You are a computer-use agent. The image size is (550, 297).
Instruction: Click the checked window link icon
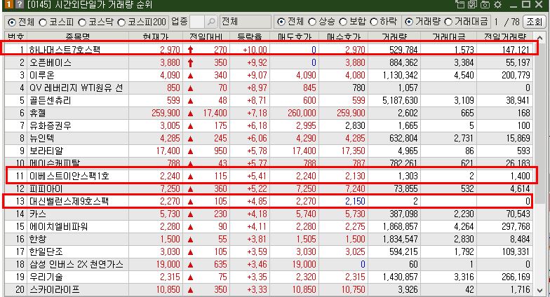pyautogui.click(x=473, y=4)
